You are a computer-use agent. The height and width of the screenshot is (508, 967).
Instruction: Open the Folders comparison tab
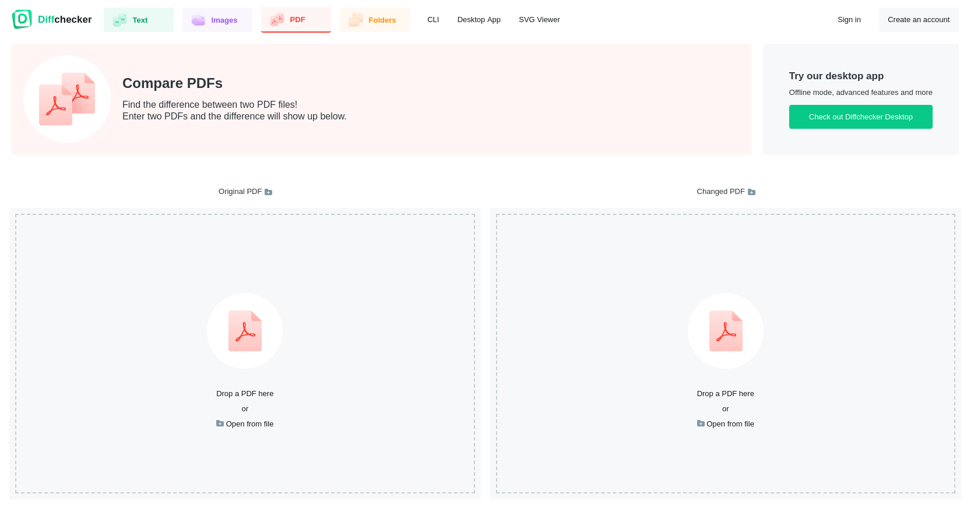tap(375, 20)
